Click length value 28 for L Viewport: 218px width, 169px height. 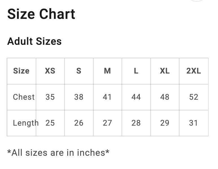point(136,123)
